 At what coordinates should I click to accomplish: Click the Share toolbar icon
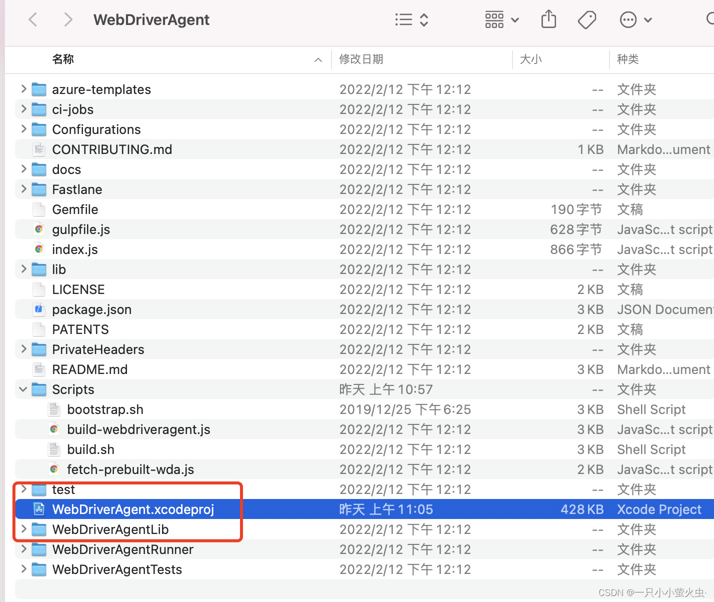pyautogui.click(x=548, y=19)
